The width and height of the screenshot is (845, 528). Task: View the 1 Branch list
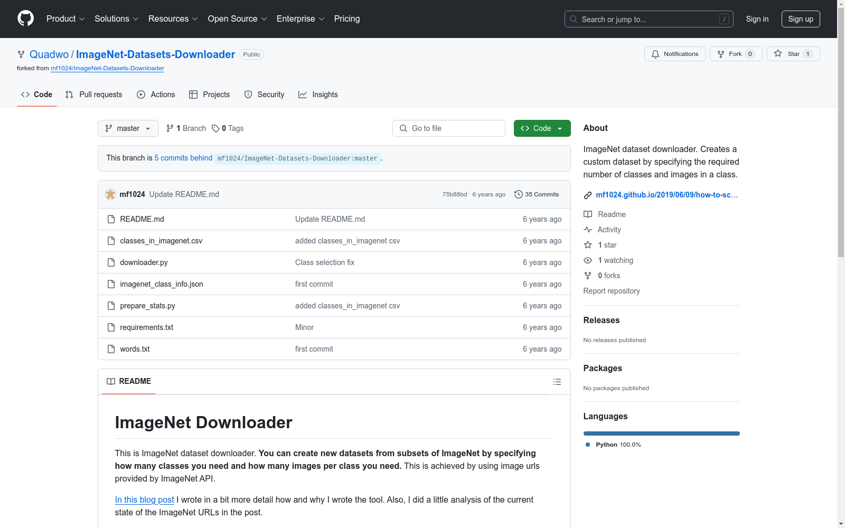click(x=186, y=128)
